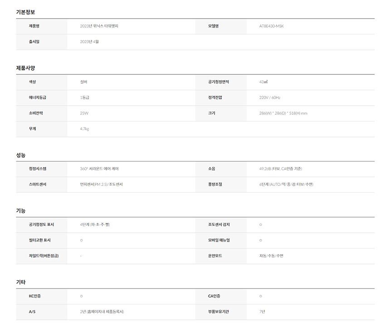Click the 220V / 60Hz voltage value
The image size is (390, 332).
click(x=270, y=98)
